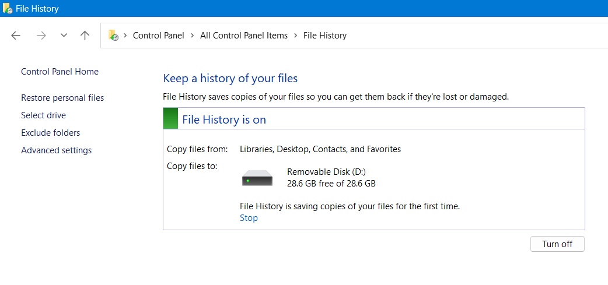
Task: Open the recent locations dropdown chevron
Action: coord(64,36)
